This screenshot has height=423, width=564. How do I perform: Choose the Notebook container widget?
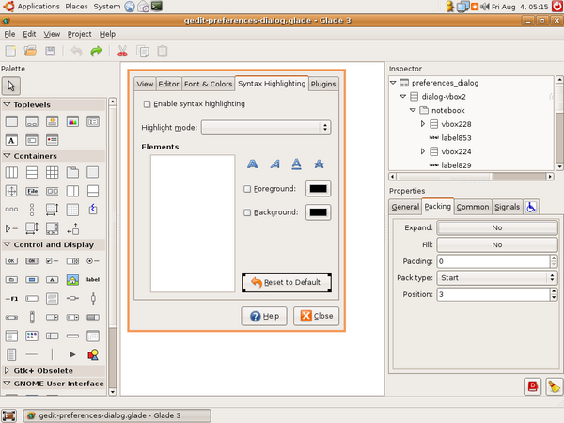click(x=72, y=172)
